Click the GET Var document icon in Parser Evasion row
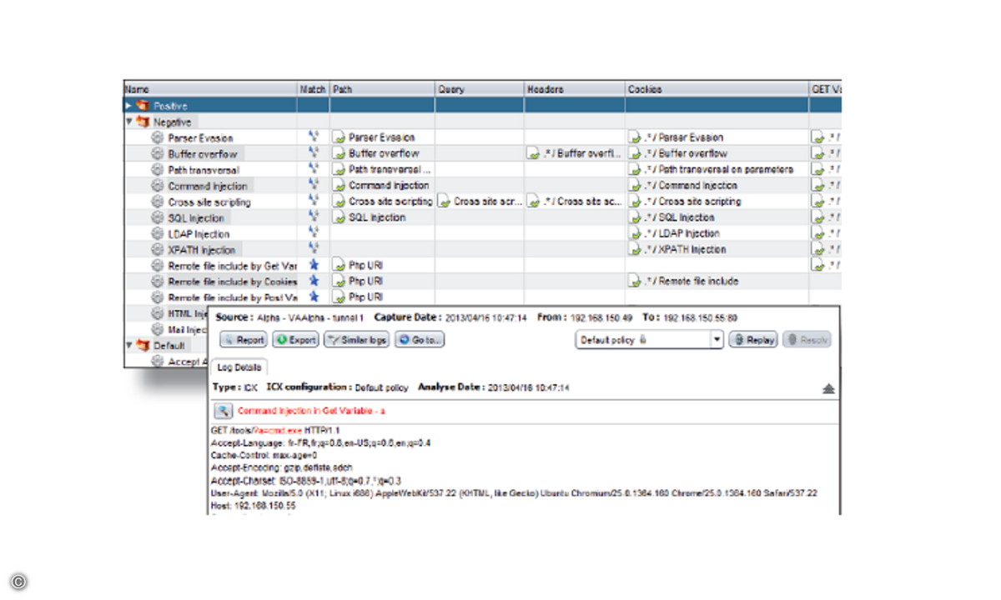The height and width of the screenshot is (600, 1001). tap(819, 137)
